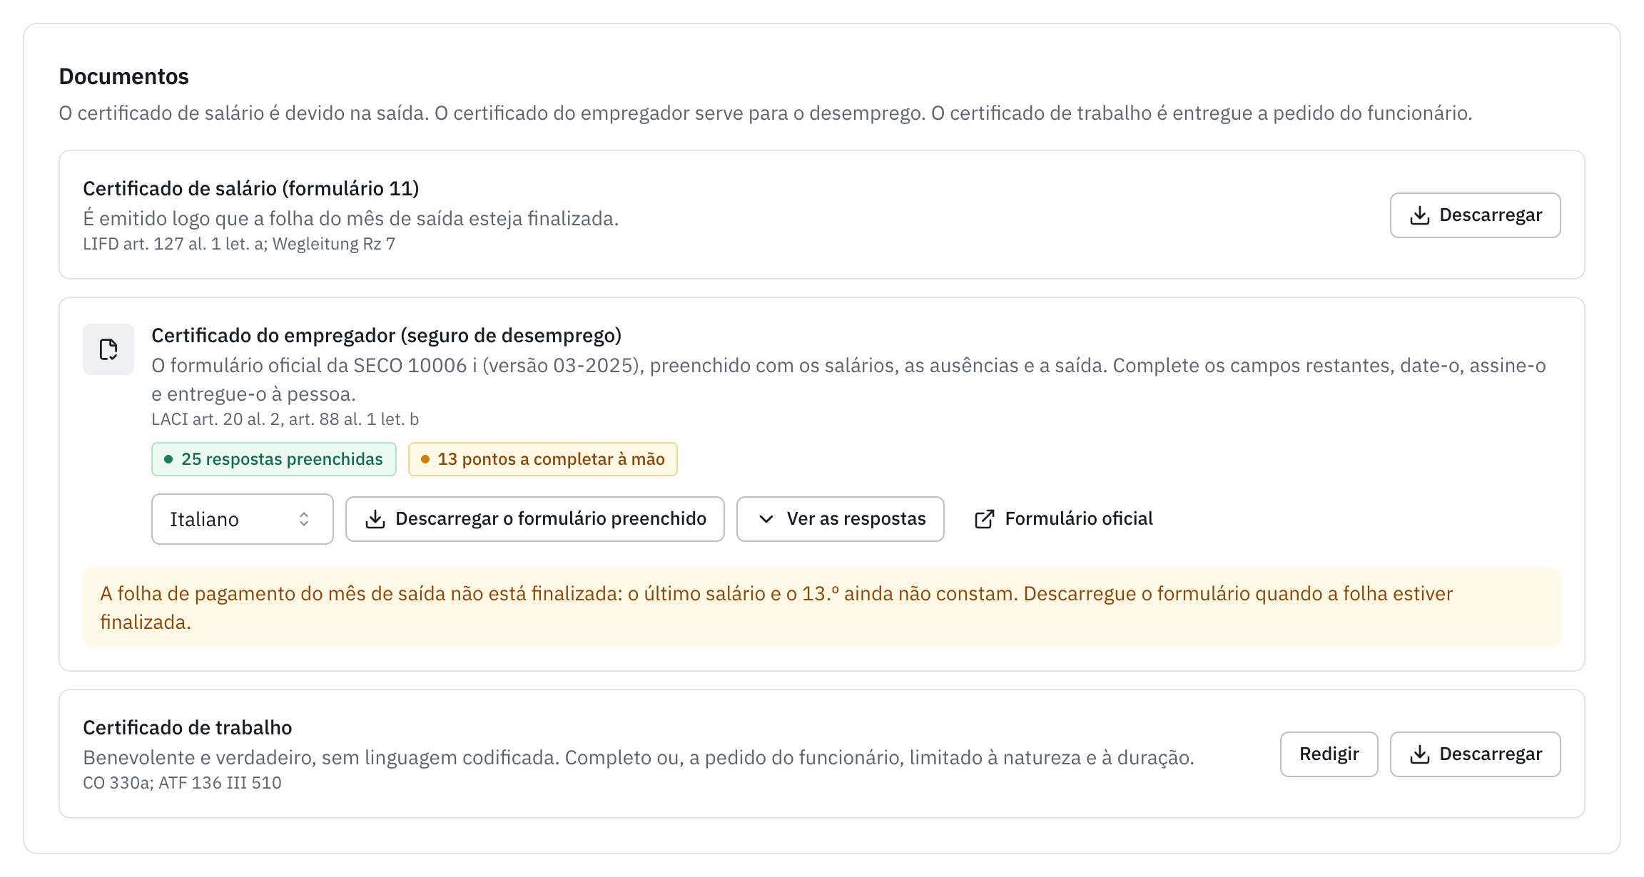The width and height of the screenshot is (1644, 877).
Task: Click the '13 pontos a completar à mão' badge
Action: coord(542,459)
